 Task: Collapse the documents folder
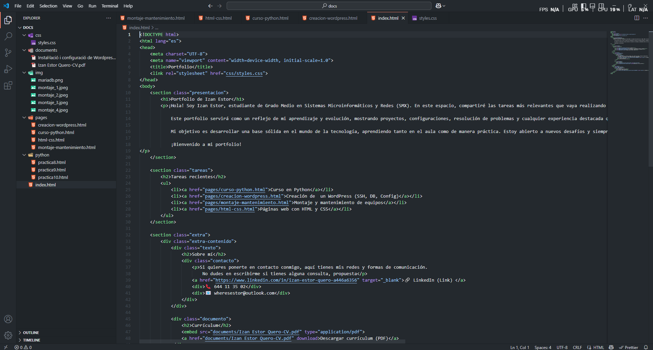(24, 50)
